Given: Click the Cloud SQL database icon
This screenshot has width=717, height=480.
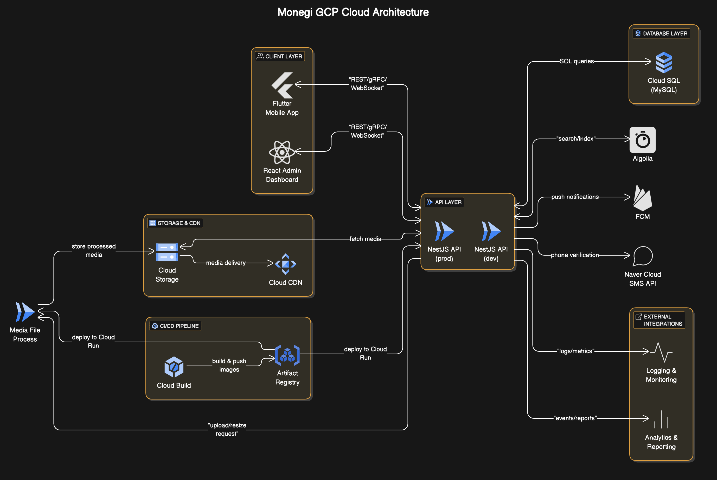Looking at the screenshot, I should [664, 62].
